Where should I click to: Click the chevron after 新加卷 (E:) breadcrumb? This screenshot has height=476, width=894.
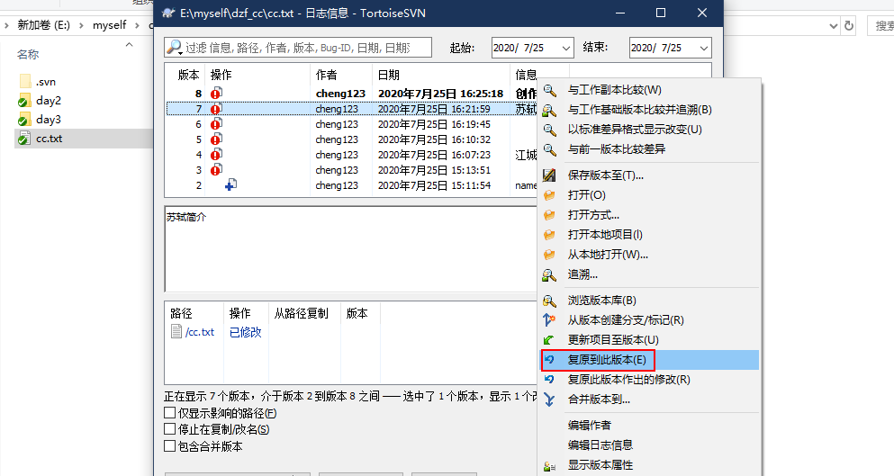click(81, 25)
